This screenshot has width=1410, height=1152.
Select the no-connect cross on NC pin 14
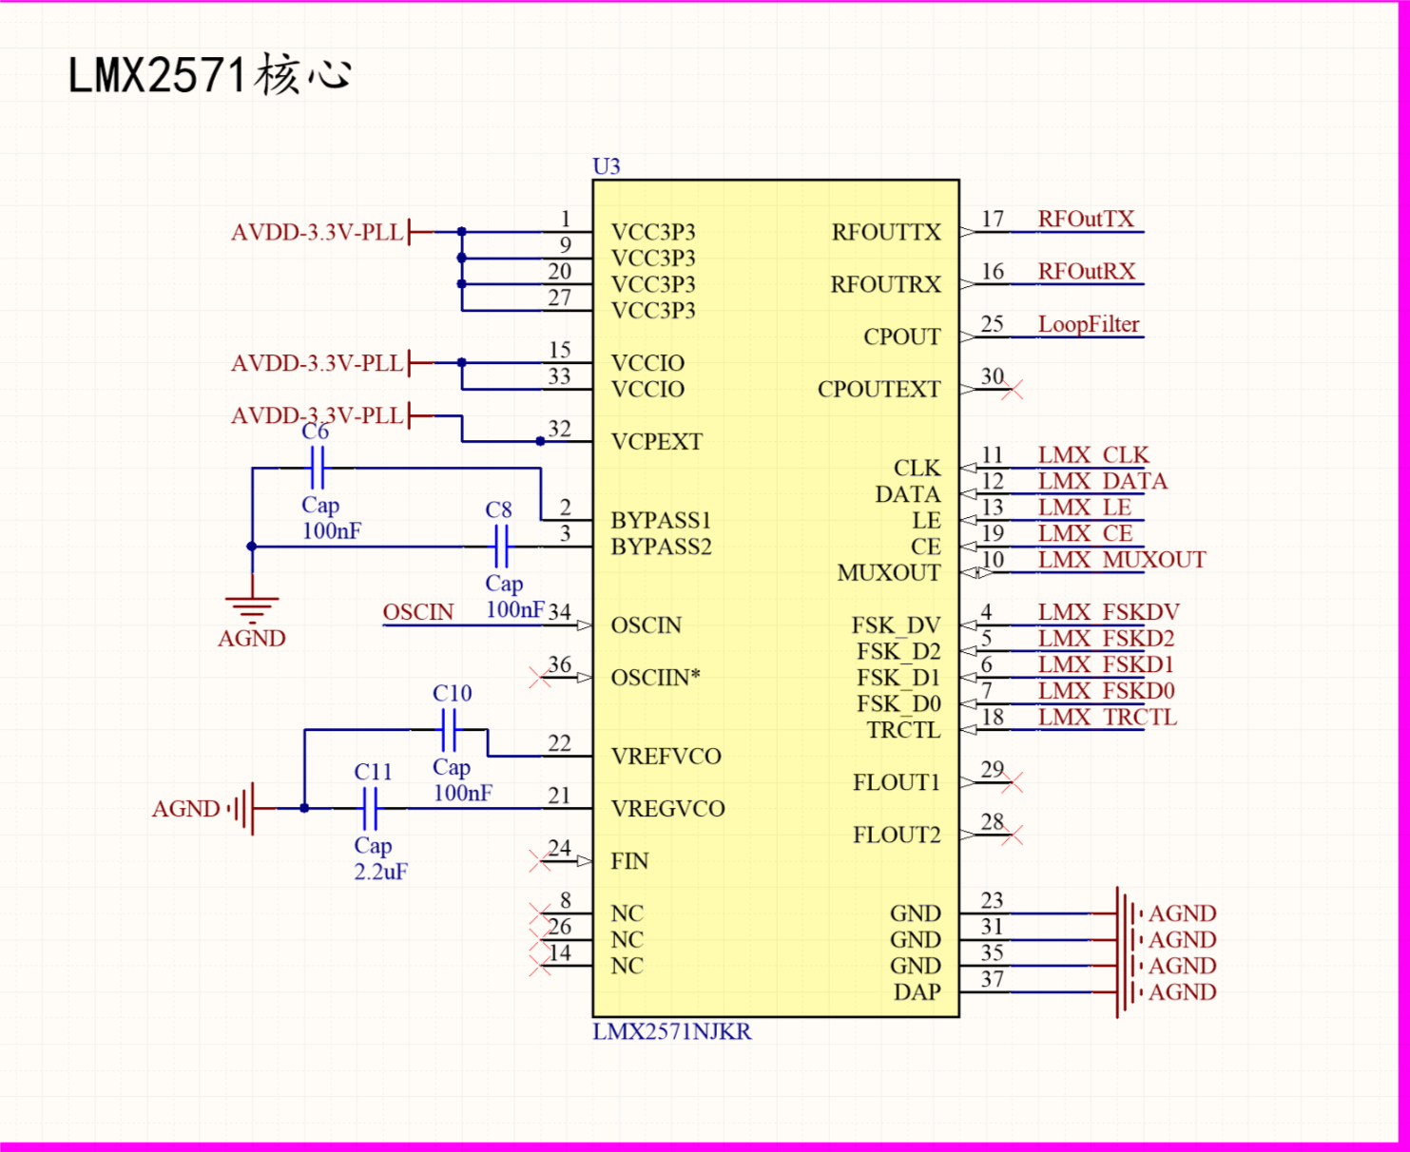540,966
